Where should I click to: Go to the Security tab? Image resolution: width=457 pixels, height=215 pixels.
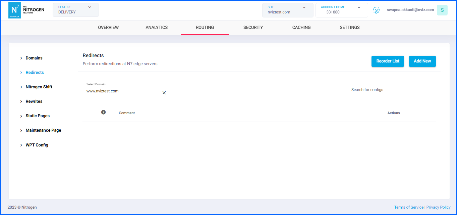253,28
